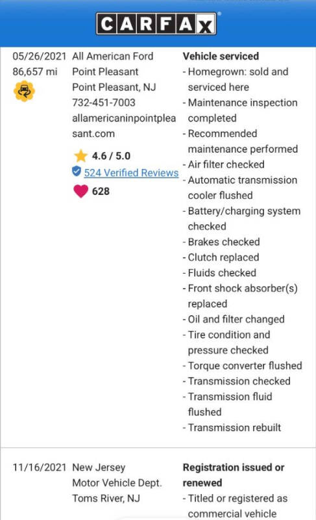Select the 11/16/2021 registration date
This screenshot has width=316, height=520.
click(40, 467)
